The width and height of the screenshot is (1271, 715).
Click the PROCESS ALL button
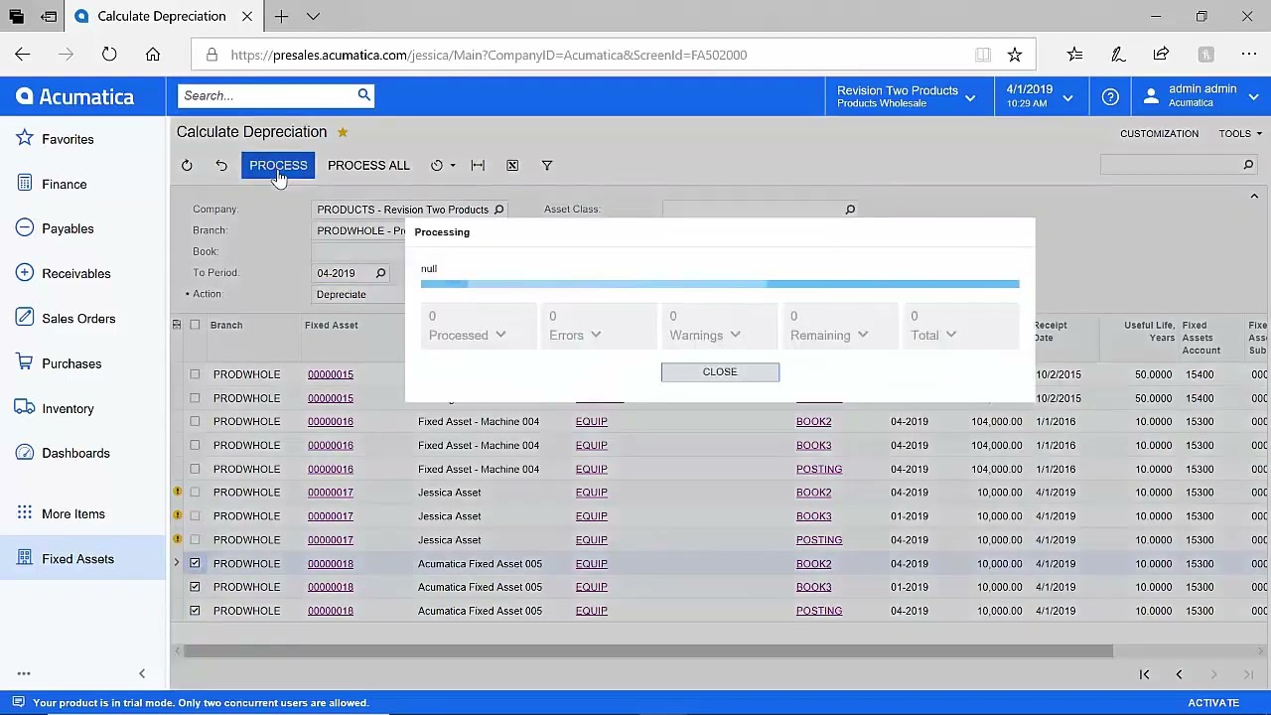coord(368,166)
